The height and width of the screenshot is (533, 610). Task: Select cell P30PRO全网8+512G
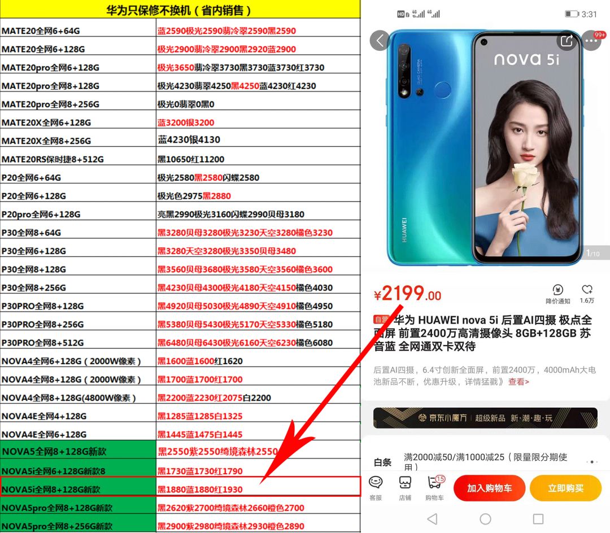(78, 339)
